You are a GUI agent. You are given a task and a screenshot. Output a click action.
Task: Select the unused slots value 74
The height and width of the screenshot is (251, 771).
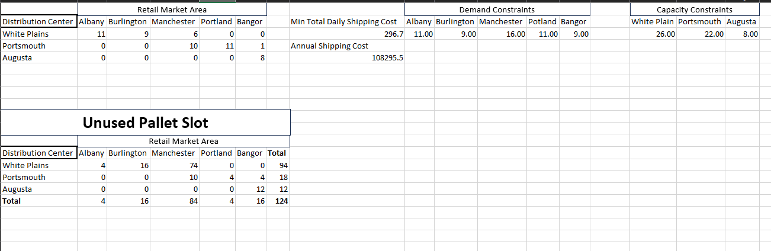tap(175, 165)
